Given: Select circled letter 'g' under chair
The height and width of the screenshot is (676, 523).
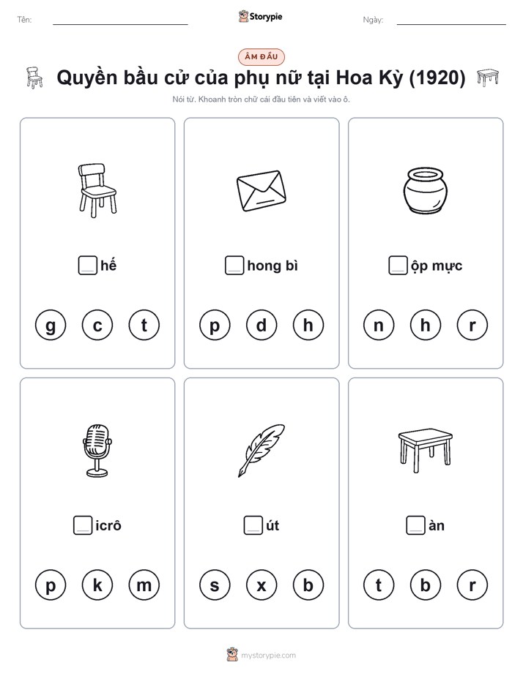Looking at the screenshot, I should click(51, 325).
